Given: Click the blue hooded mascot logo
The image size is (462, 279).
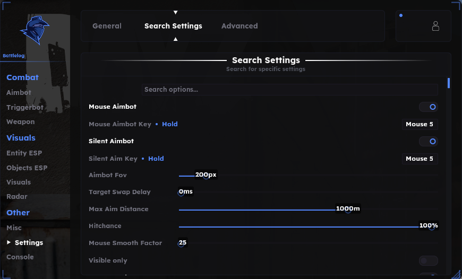Looking at the screenshot, I should click(x=35, y=30).
